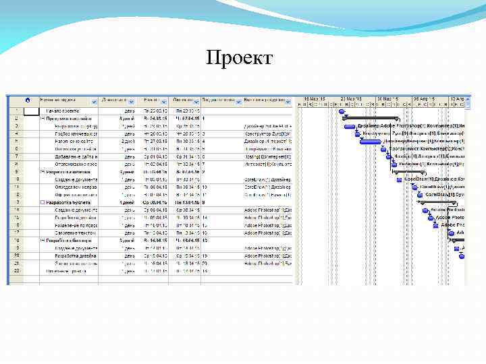Select the 'Начало проекта' task name
This screenshot has width=486, height=364.
(63, 111)
